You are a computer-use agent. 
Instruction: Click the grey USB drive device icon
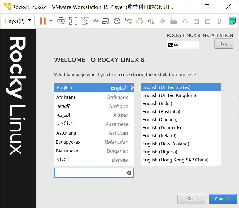coord(174,21)
